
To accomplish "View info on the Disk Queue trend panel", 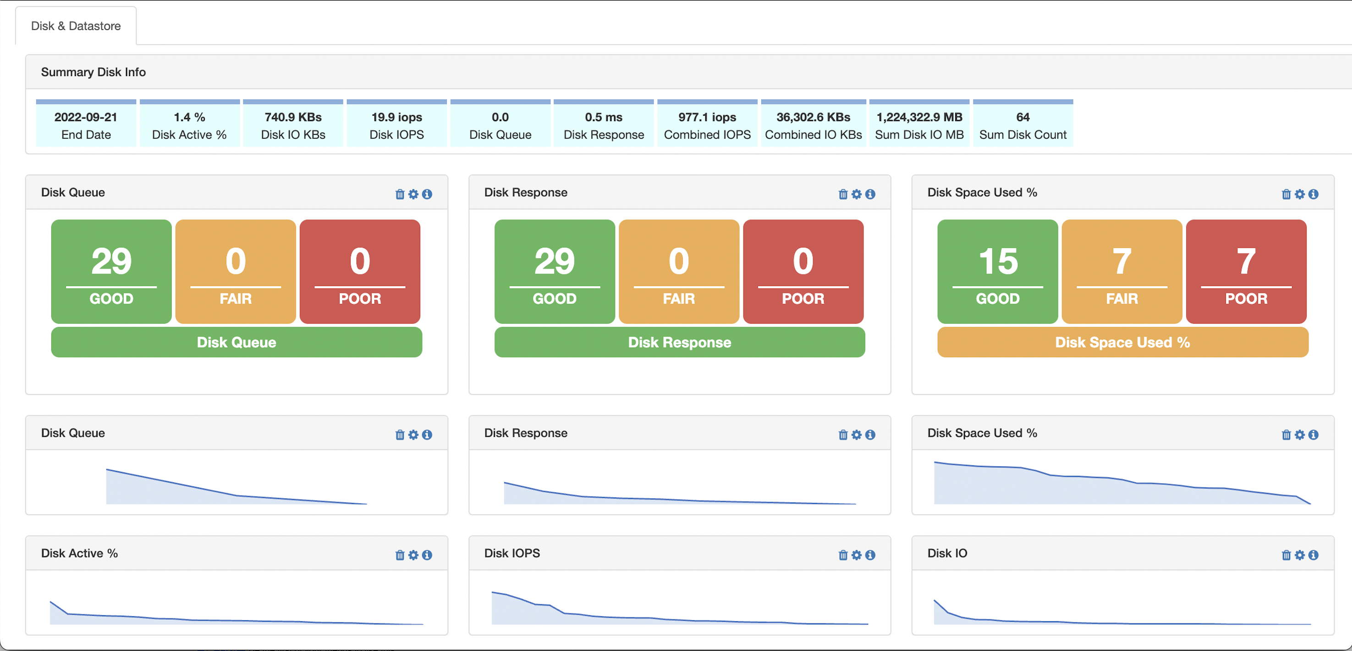I will point(427,434).
